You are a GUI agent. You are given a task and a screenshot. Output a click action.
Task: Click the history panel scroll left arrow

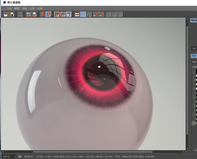[193, 150]
